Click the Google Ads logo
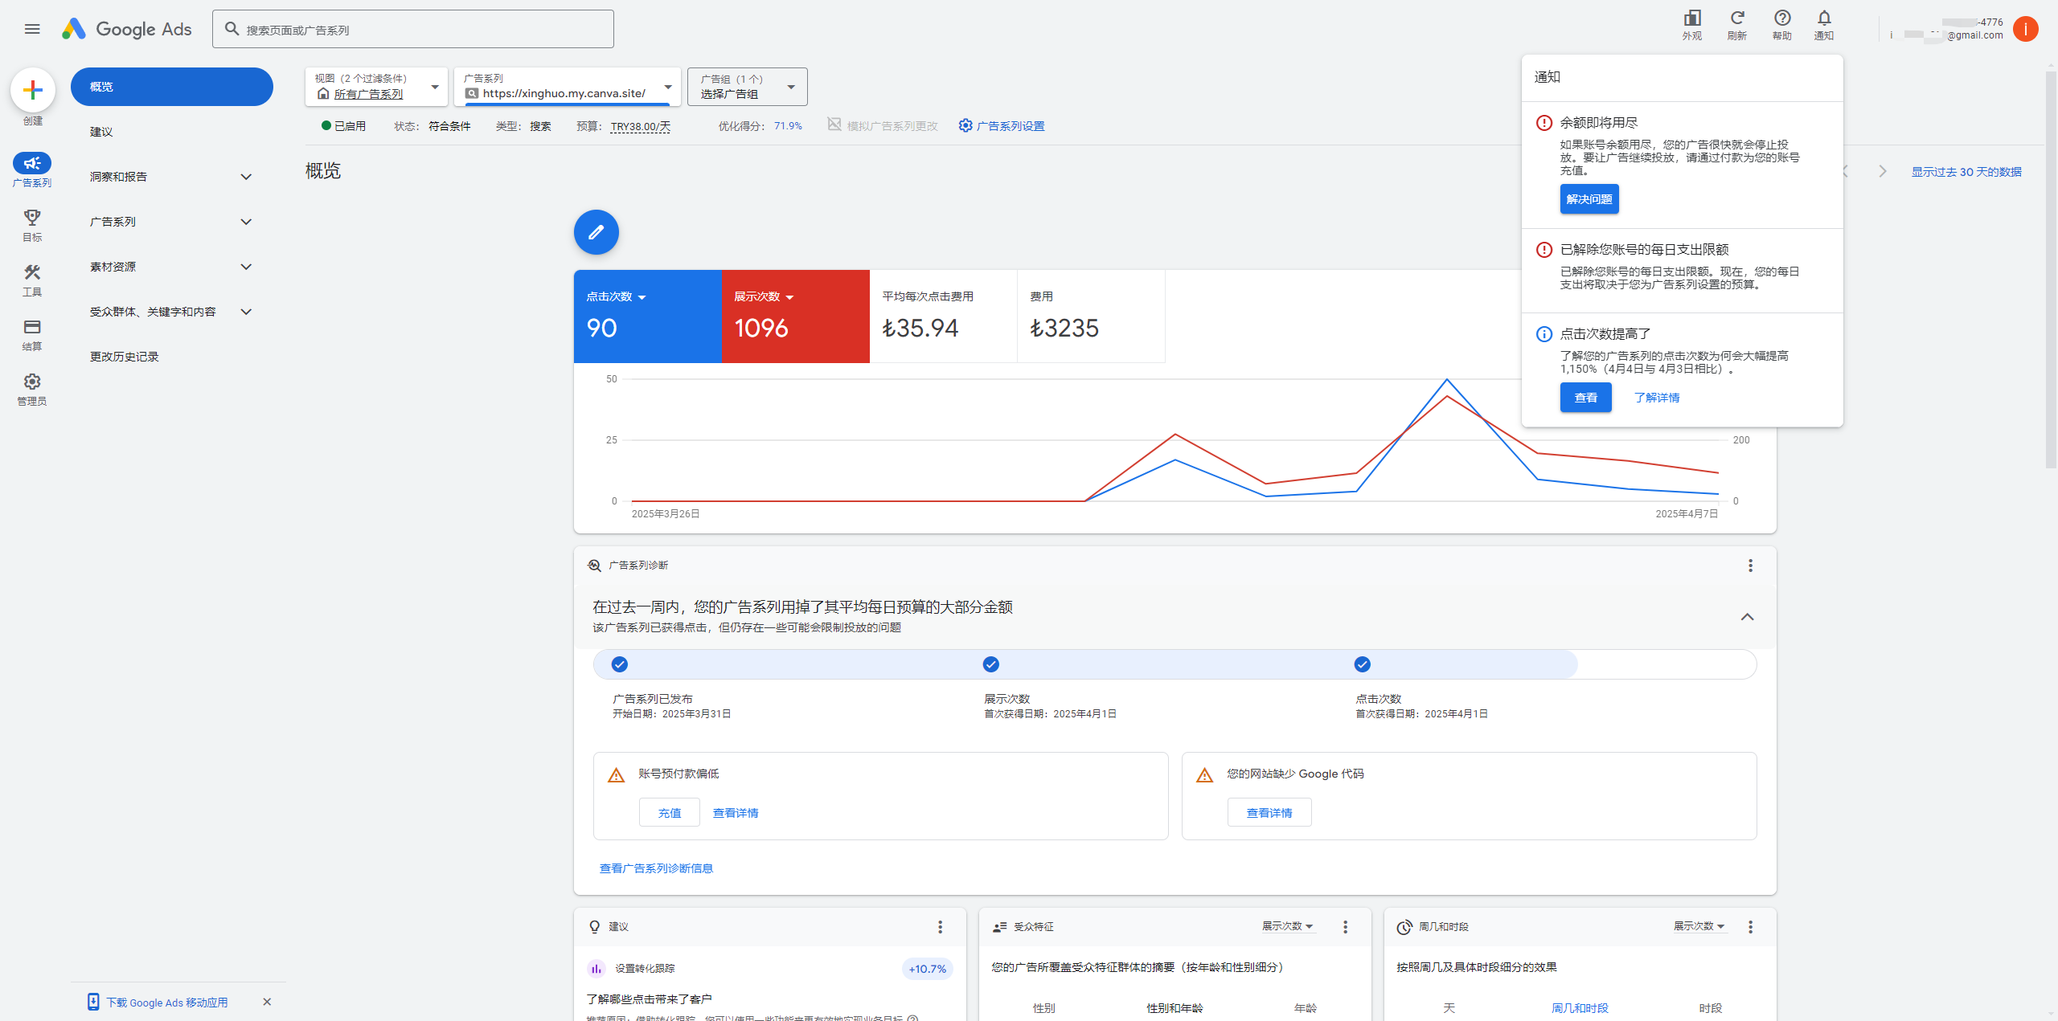 tap(127, 29)
